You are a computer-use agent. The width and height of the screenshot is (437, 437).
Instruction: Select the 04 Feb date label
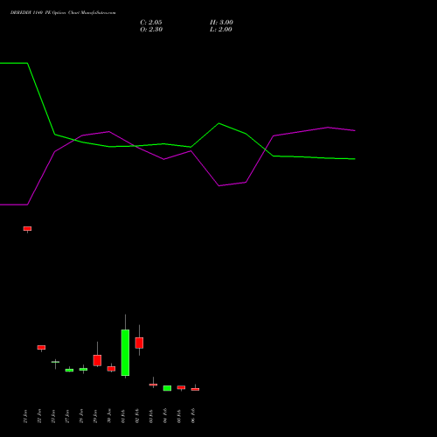(165, 416)
